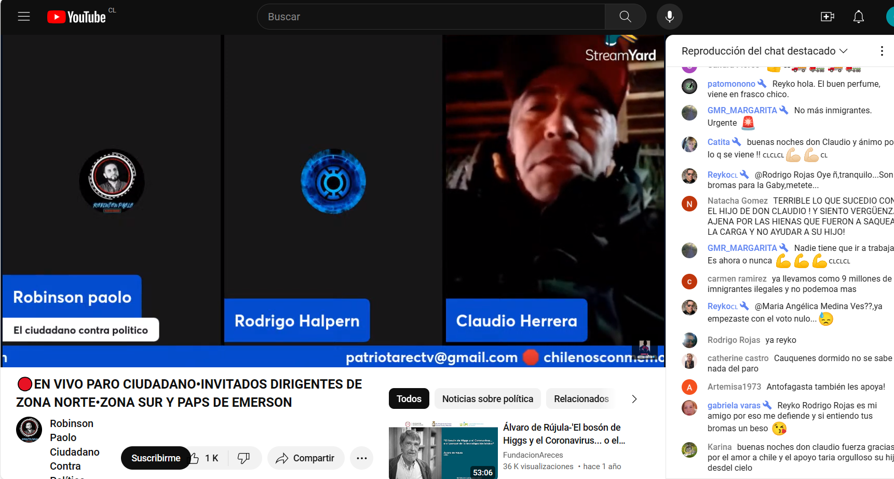Open the FundacionAreces channel link
Image resolution: width=894 pixels, height=479 pixels.
click(533, 455)
